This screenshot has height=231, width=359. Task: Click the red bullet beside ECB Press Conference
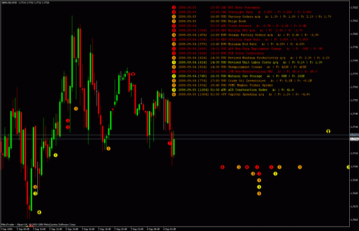click(174, 53)
